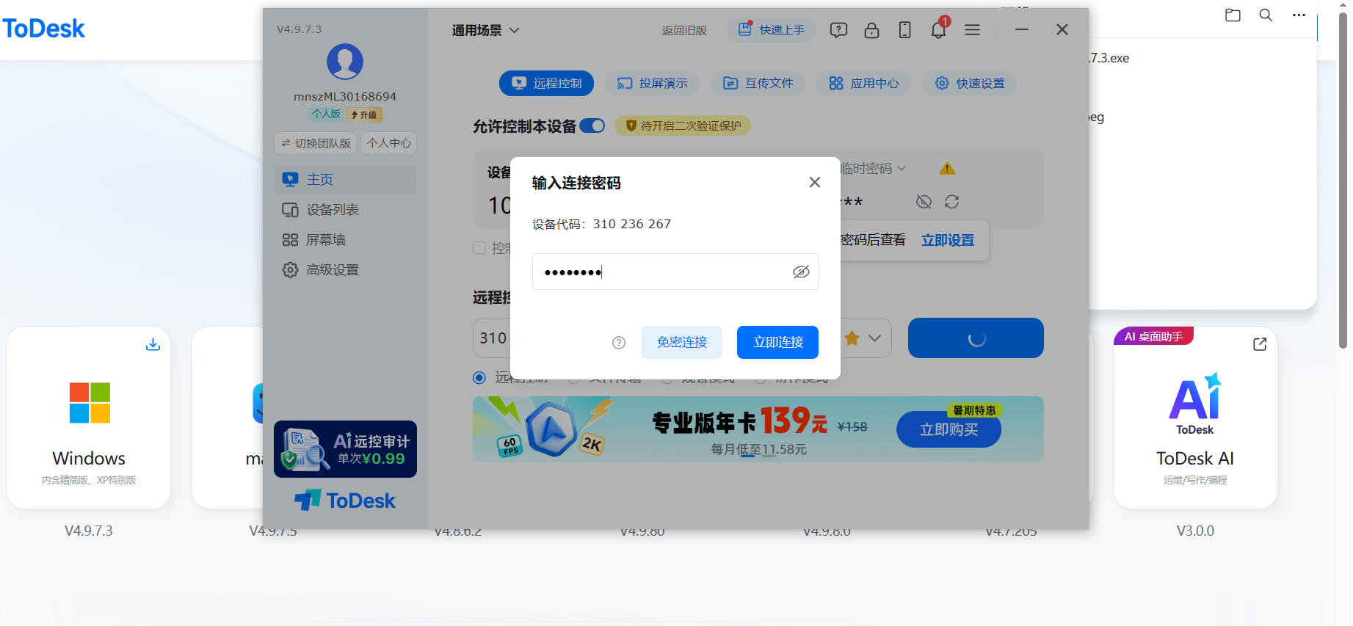Open ToDesk AI external link icon
Screen dimensions: 1353x626
(1260, 344)
